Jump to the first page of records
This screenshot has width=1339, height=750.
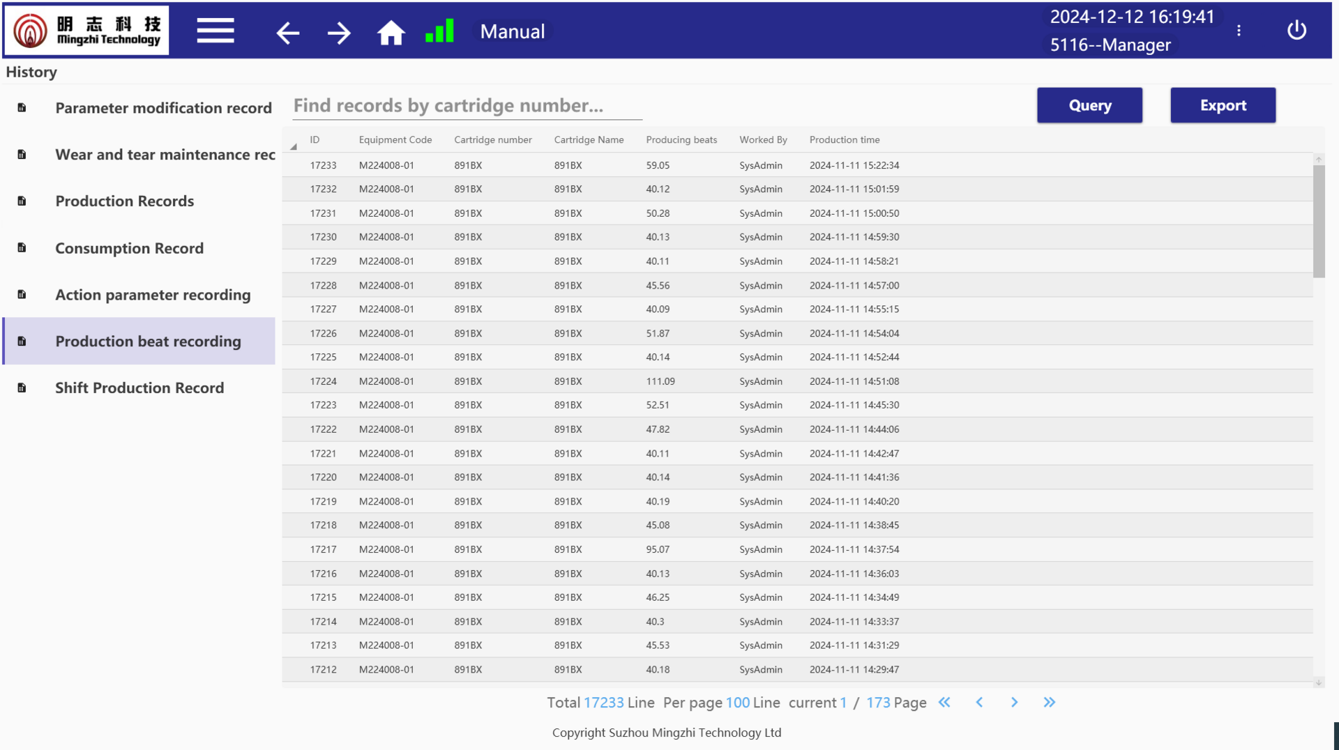944,703
